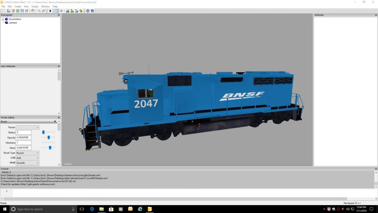Image resolution: width=378 pixels, height=213 pixels.
Task: Click the Redo arrow icon
Action: 43,11
